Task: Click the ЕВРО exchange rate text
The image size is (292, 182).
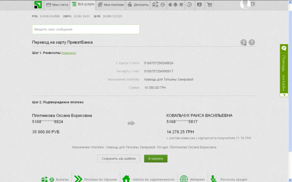Action: pyautogui.click(x=77, y=16)
